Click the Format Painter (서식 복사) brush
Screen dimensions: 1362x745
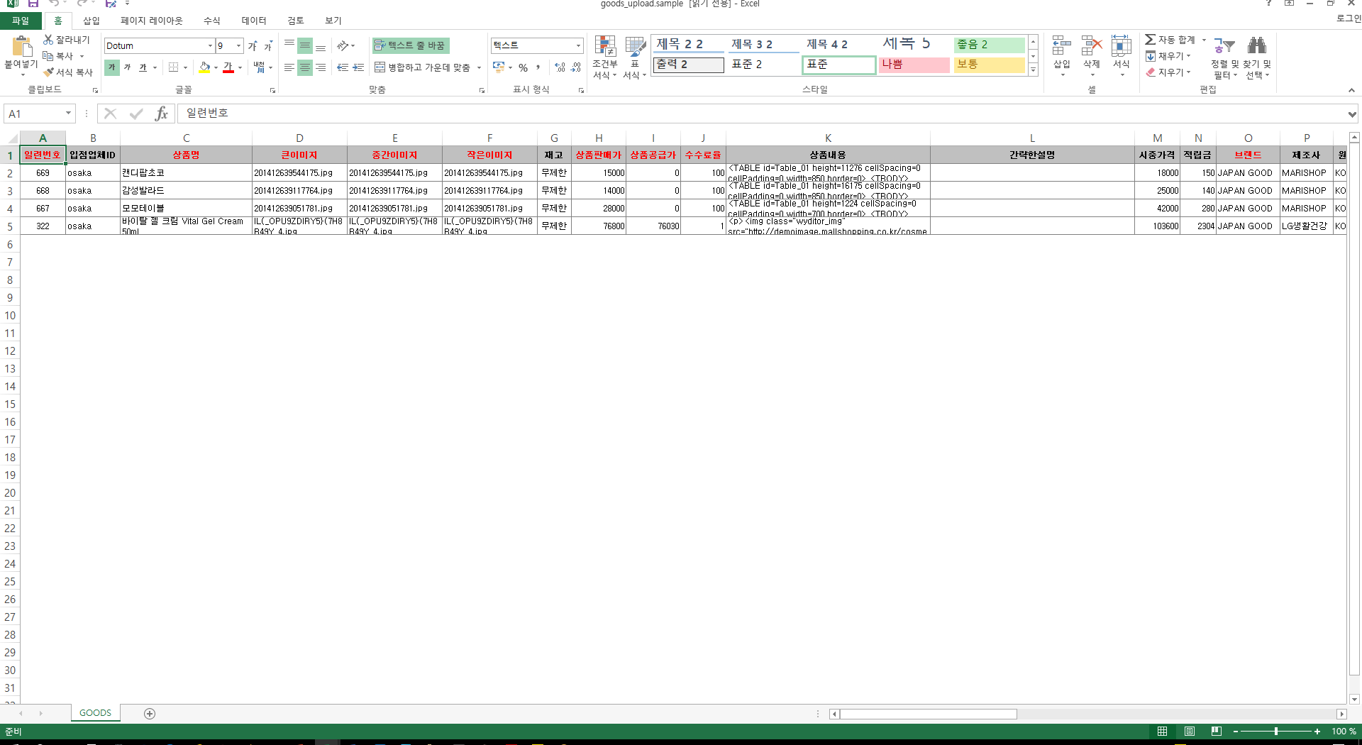click(49, 72)
